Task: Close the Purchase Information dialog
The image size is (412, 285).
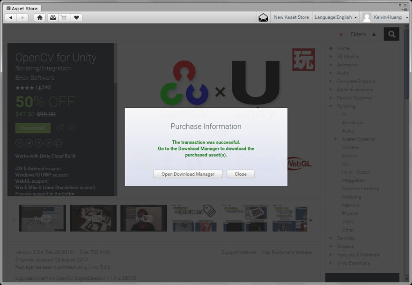Action: tap(241, 174)
